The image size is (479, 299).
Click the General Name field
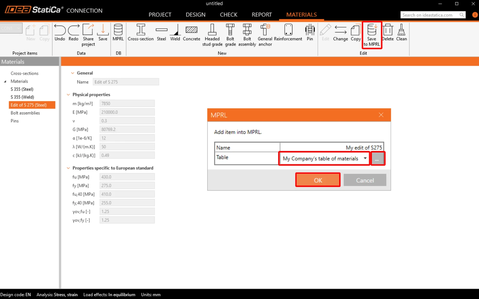pyautogui.click(x=126, y=82)
